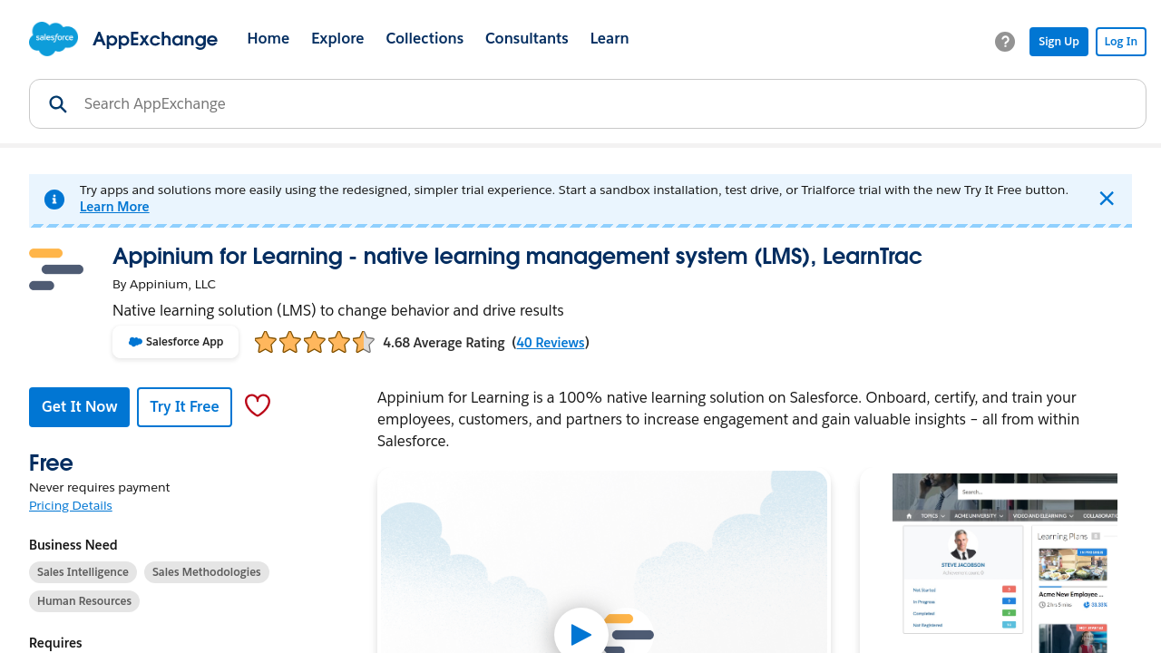
Task: Click the Appinium for Learning listing title
Action: point(517,257)
